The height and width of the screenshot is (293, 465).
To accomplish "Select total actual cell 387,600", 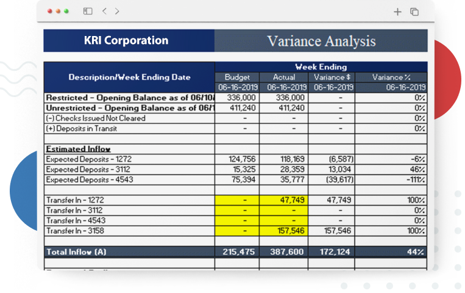I will pos(284,252).
